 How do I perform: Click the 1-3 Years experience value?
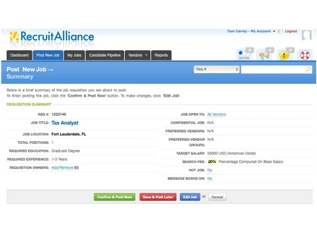[x=60, y=159]
